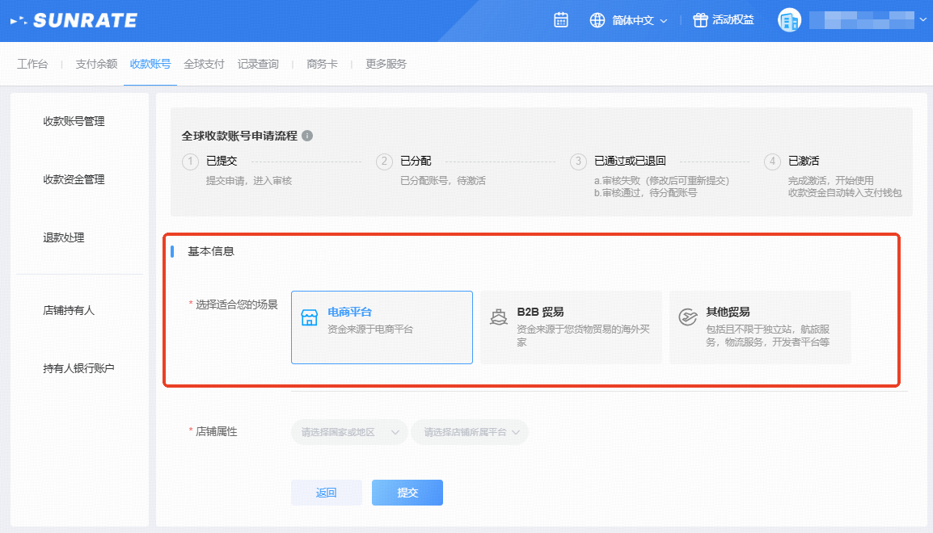This screenshot has height=533, width=933.
Task: Open the 请选择国家或地区 dropdown
Action: click(349, 432)
